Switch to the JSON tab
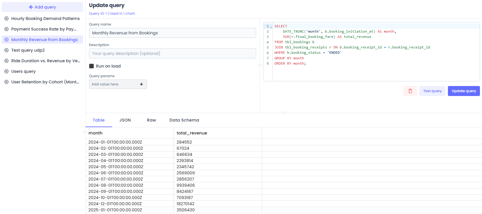Image resolution: width=482 pixels, height=214 pixels. 125,120
